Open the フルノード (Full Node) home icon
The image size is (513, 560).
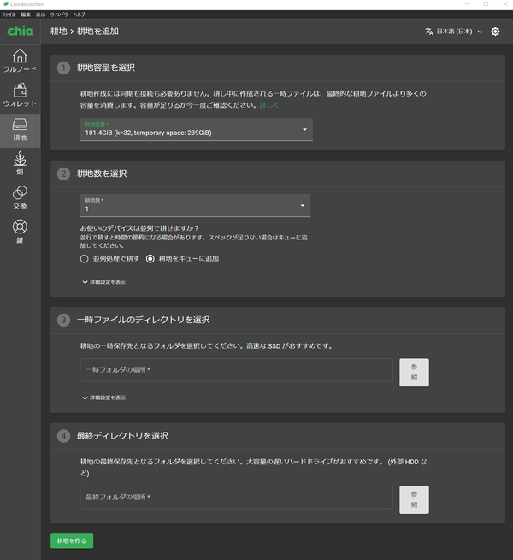click(20, 56)
